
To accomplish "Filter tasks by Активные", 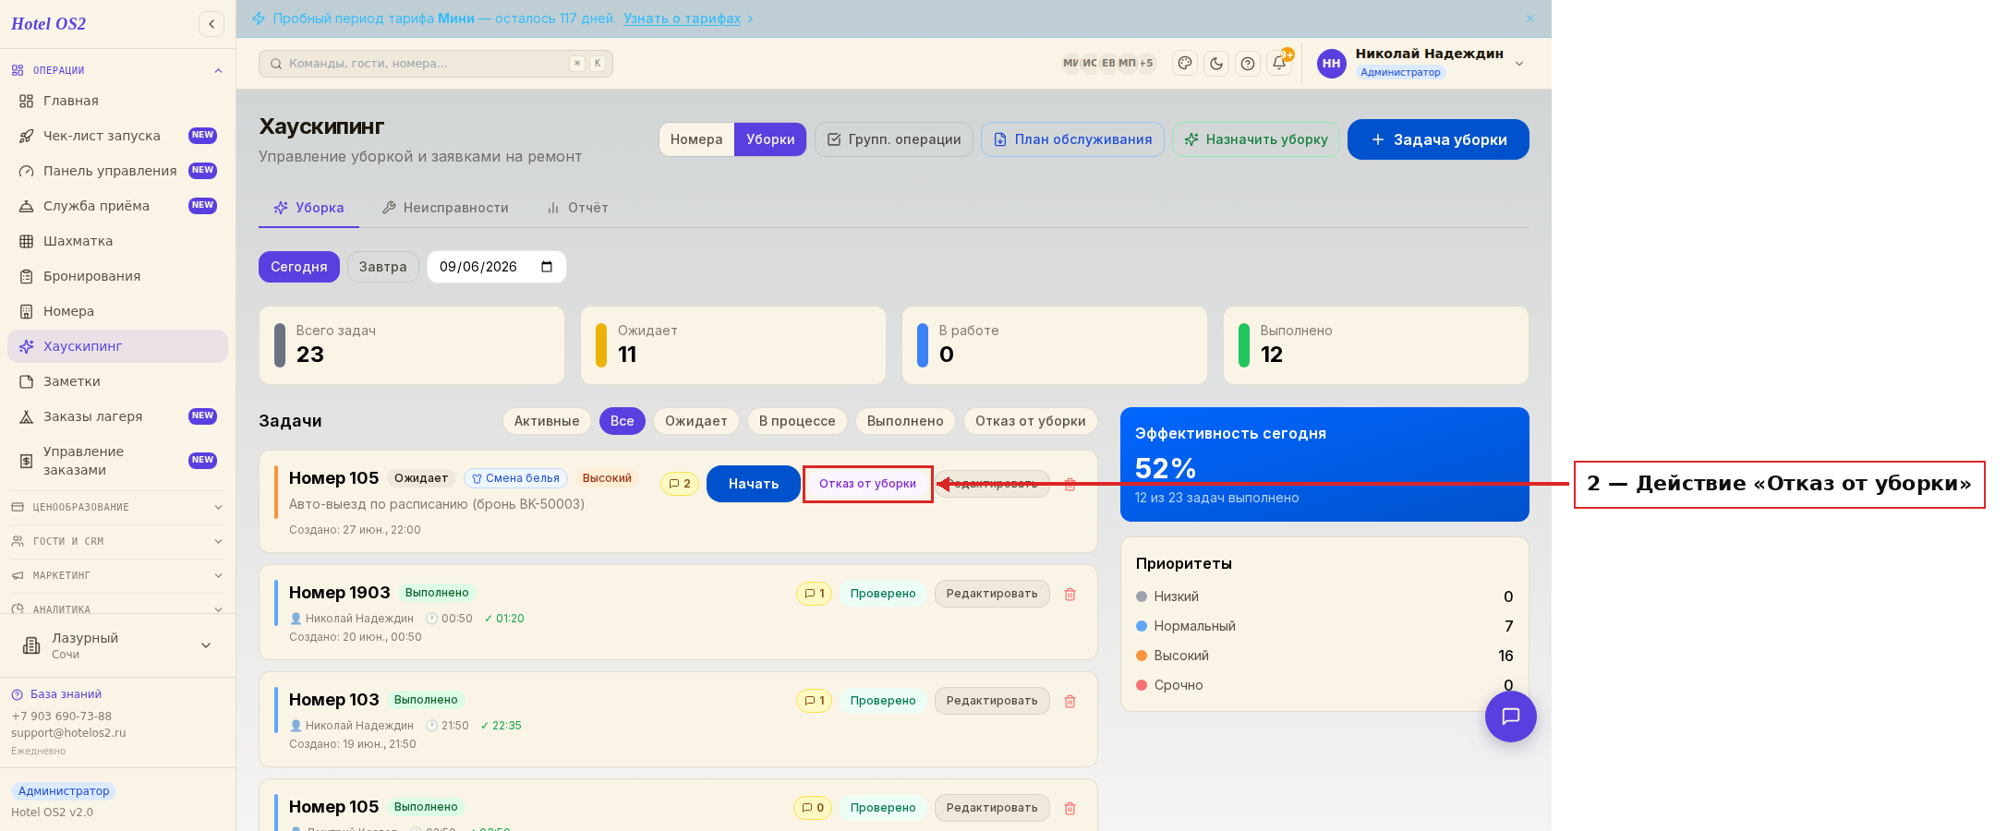I will (x=547, y=421).
